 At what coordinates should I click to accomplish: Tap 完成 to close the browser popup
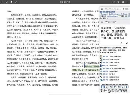[127, 9]
